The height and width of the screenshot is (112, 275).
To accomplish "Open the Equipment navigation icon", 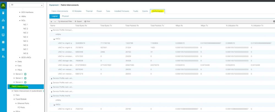I will (x=3, y=6).
